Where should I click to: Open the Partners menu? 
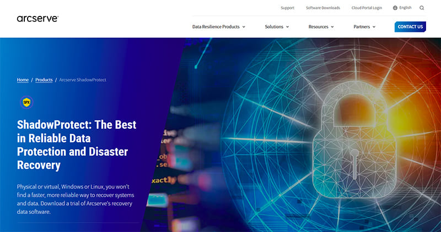click(x=364, y=27)
